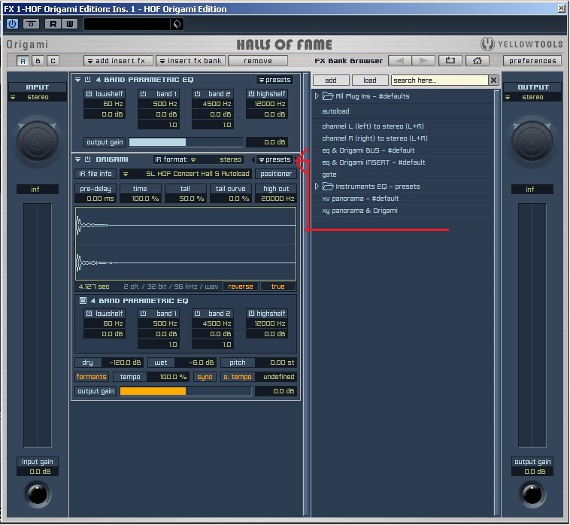Click the Write automation W button
Image resolution: width=570 pixels, height=525 pixels.
click(69, 24)
